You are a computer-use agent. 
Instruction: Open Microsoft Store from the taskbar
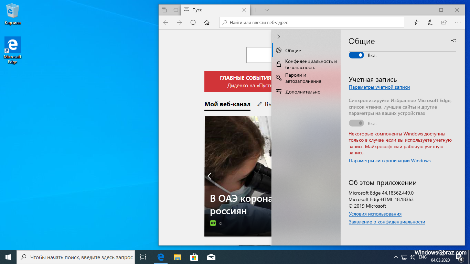tap(194, 257)
